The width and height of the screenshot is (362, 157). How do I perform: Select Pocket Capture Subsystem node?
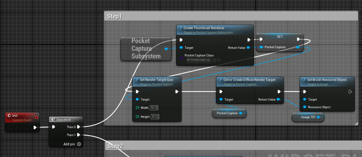[146, 48]
